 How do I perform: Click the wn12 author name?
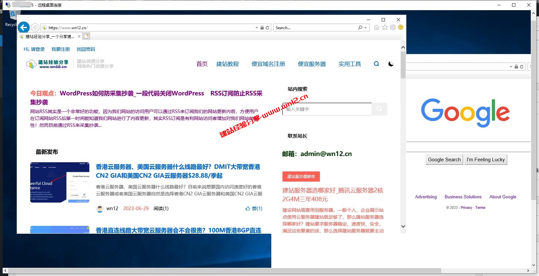click(112, 208)
